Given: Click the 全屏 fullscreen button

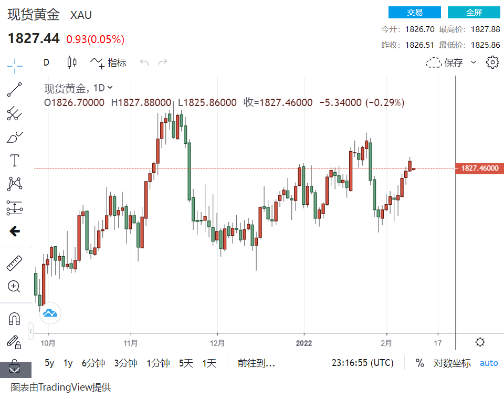Looking at the screenshot, I should [x=474, y=13].
